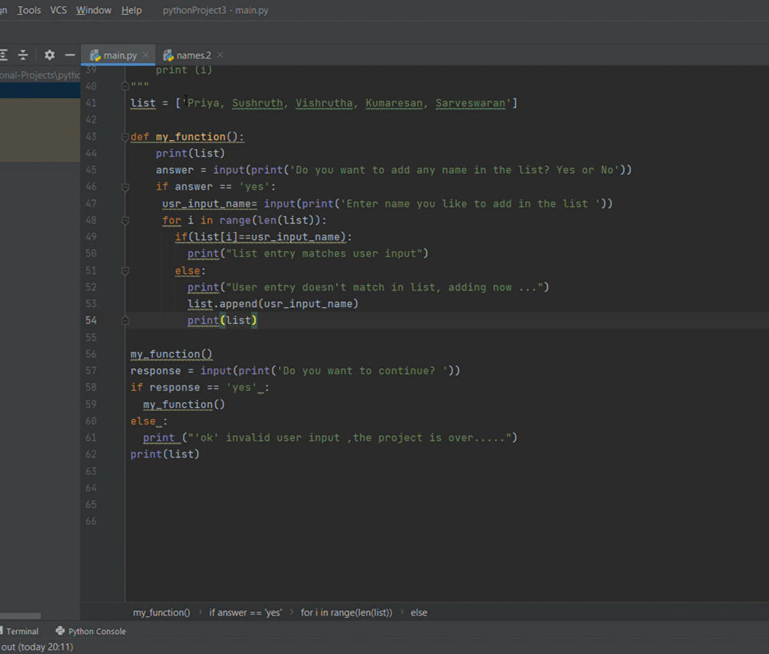Open the Window menu
This screenshot has height=654, width=769.
(x=94, y=10)
